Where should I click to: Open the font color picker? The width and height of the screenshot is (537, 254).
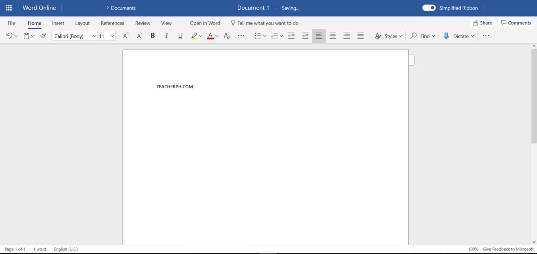(217, 36)
